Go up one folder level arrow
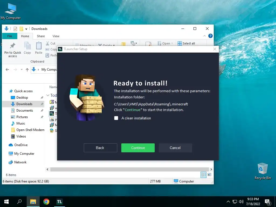The height and width of the screenshot is (207, 276). point(27,70)
